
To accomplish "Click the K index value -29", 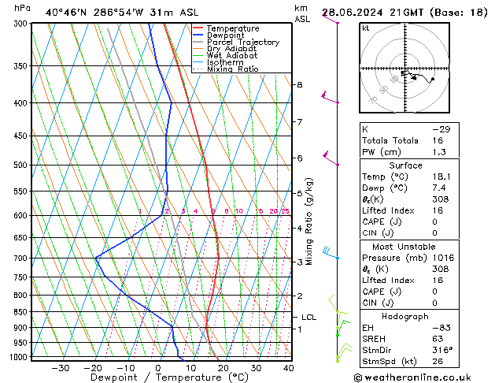I will coord(441,129).
